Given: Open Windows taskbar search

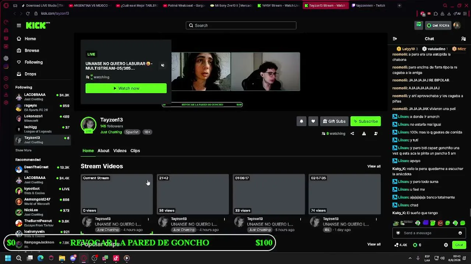Looking at the screenshot, I should point(19,258).
